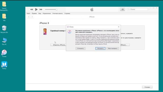This screenshot has width=163, height=92.
Task: Open the Export Backup folder on desktop
Action: pos(4,6)
